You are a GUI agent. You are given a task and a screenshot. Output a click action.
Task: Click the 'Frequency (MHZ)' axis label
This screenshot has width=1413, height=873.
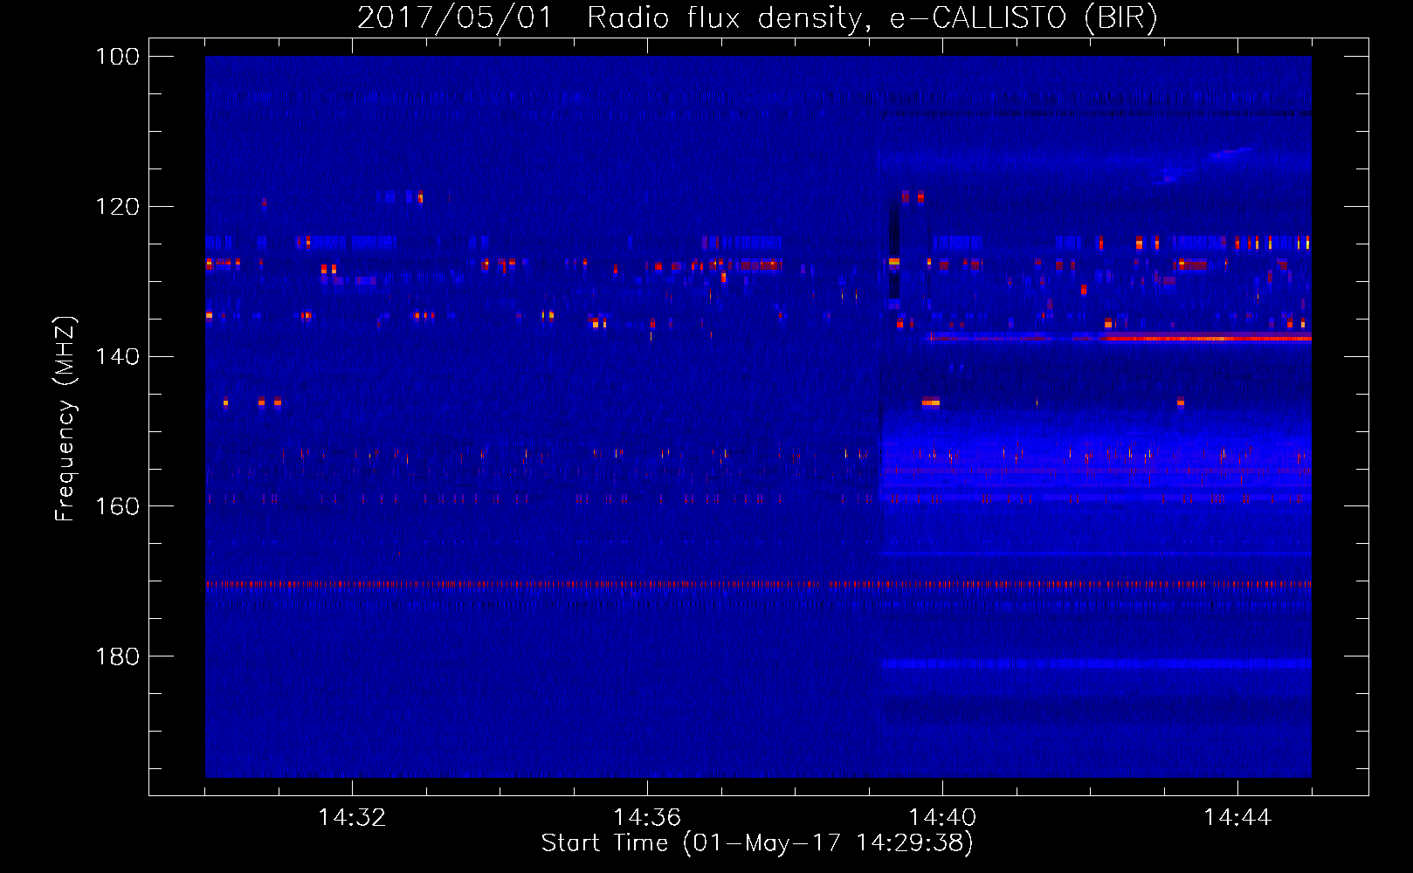coord(65,418)
